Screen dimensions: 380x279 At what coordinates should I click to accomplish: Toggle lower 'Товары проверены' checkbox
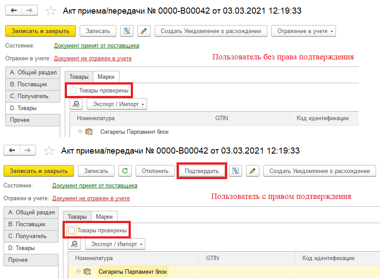(x=71, y=230)
